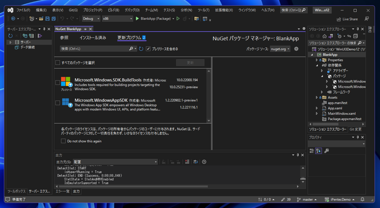Viewport: 380px width, 208px height.
Task: Switch to the Git Changes tab
Action: [355, 129]
